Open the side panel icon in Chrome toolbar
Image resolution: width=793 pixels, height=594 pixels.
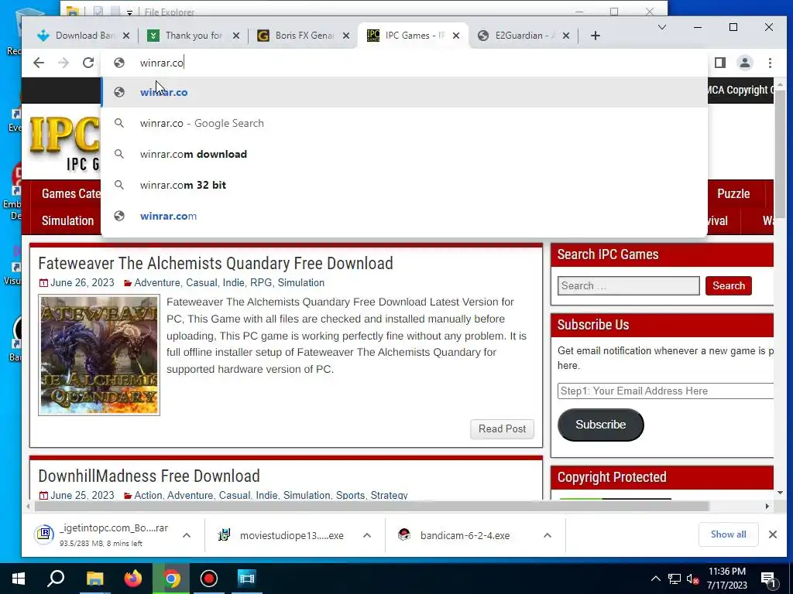point(719,63)
